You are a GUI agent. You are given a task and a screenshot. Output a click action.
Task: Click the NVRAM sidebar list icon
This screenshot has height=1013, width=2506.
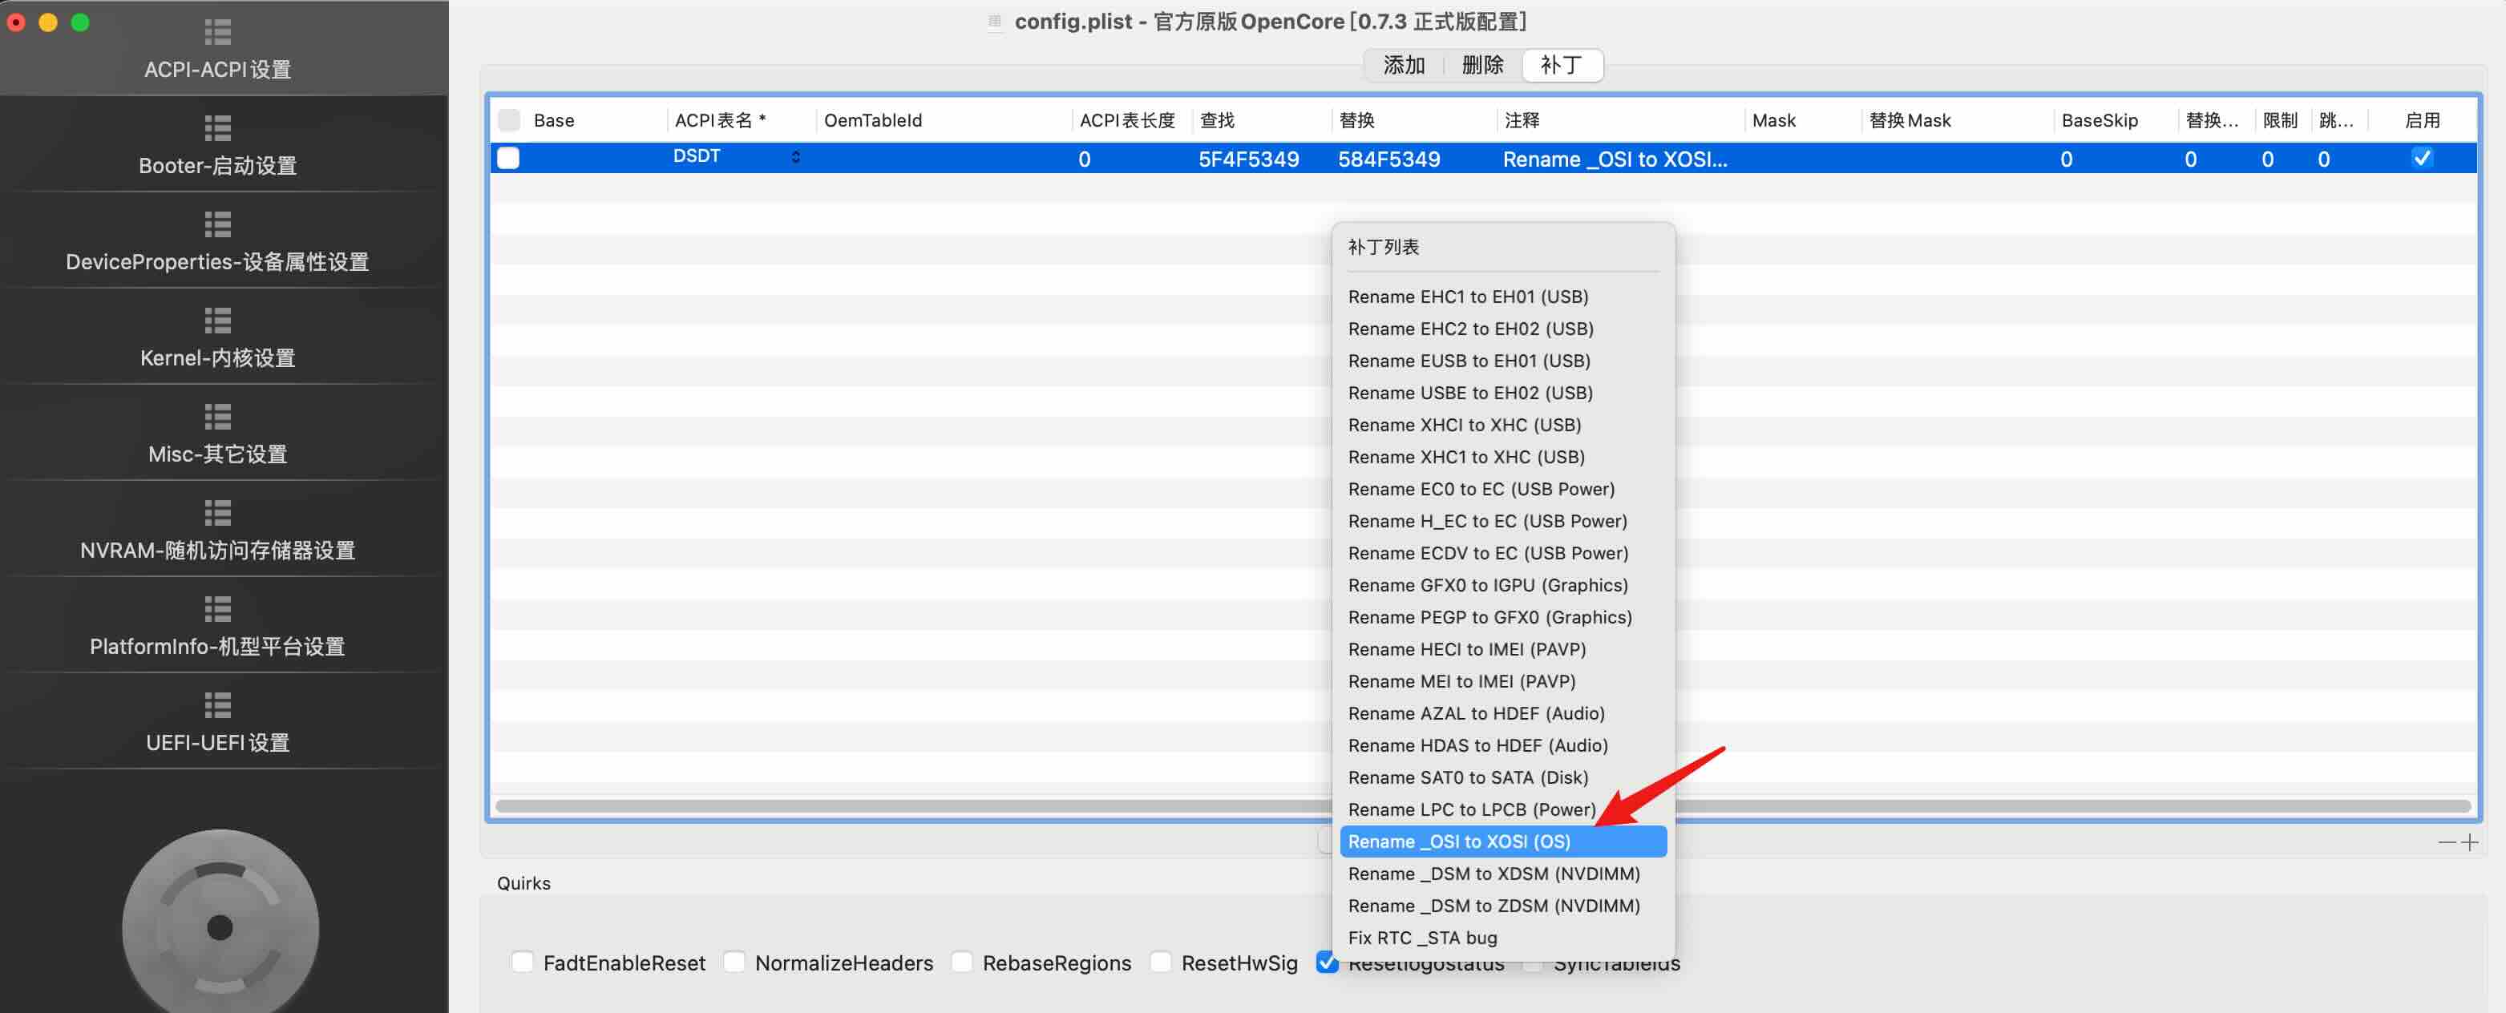[x=218, y=513]
